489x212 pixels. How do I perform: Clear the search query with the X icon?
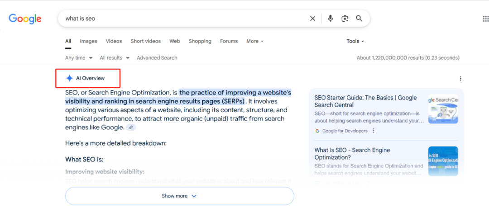tap(312, 19)
